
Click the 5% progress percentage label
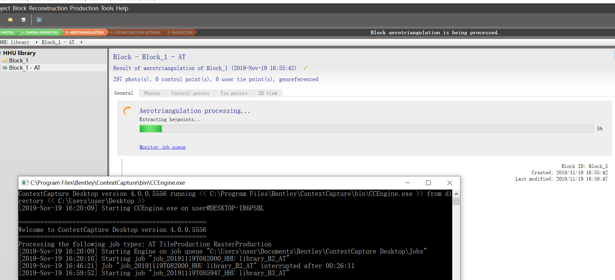600,129
